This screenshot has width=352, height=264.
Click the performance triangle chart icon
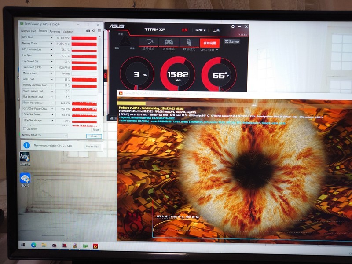(125, 41)
